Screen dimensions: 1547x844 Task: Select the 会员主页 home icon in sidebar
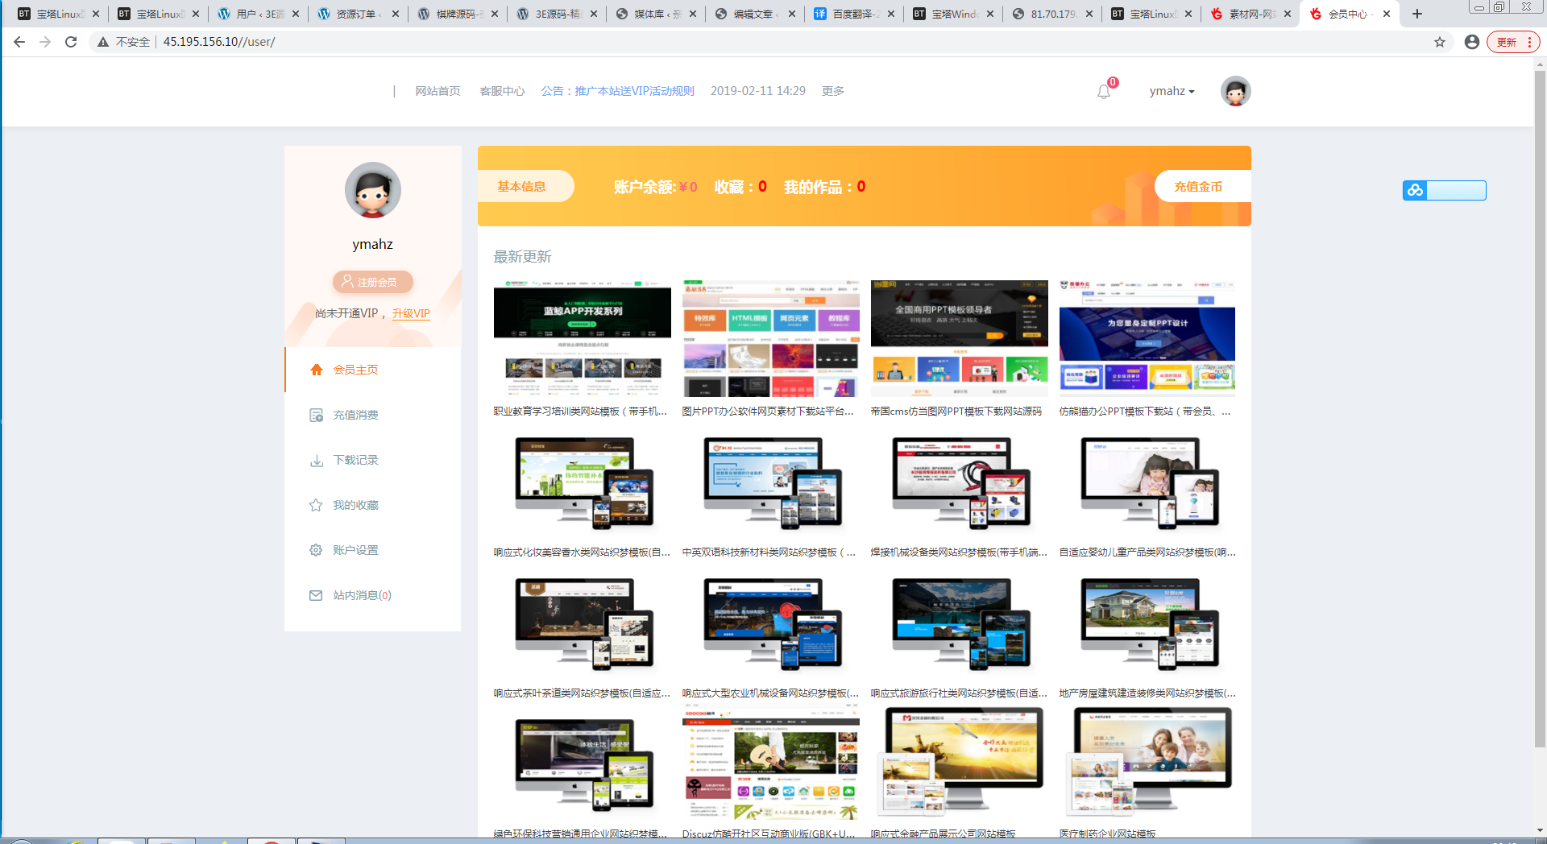click(x=316, y=370)
